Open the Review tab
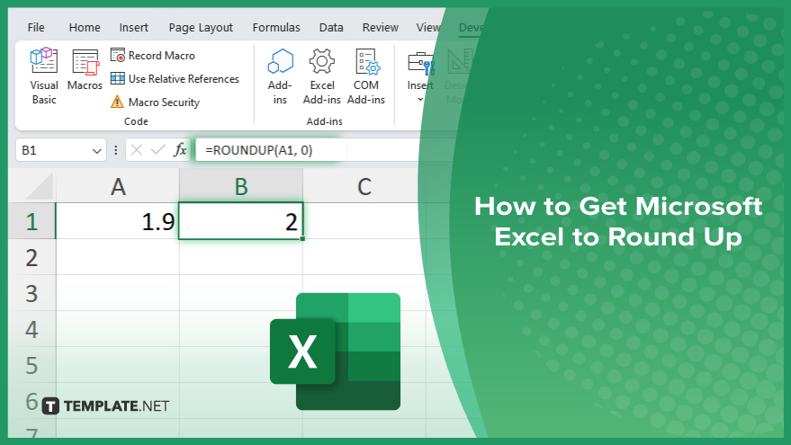791x445 pixels. (x=381, y=27)
